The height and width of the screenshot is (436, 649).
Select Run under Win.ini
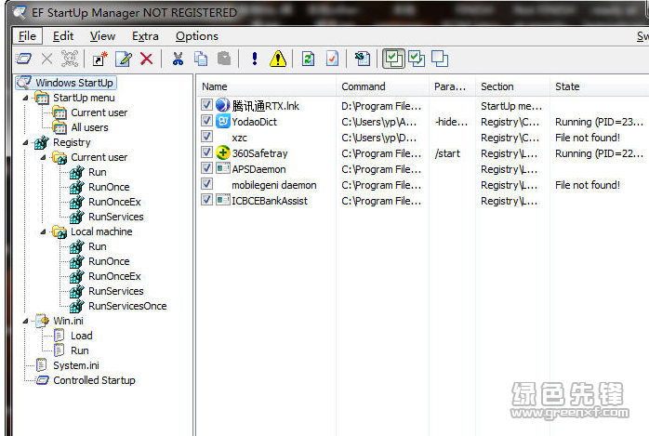79,350
